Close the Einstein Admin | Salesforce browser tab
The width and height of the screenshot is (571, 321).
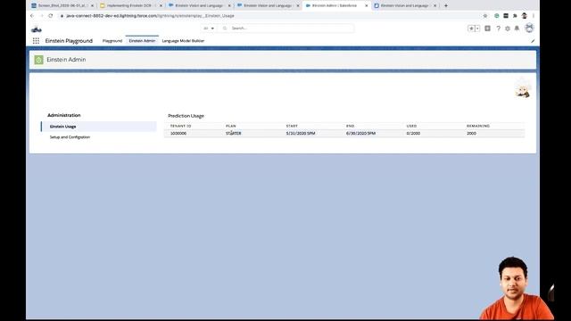(x=367, y=5)
